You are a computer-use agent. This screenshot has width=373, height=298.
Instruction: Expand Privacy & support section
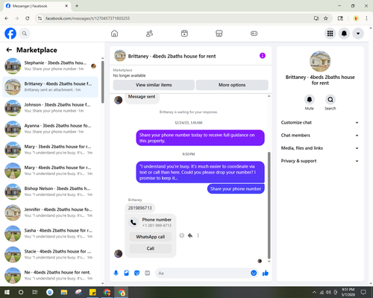(x=320, y=161)
